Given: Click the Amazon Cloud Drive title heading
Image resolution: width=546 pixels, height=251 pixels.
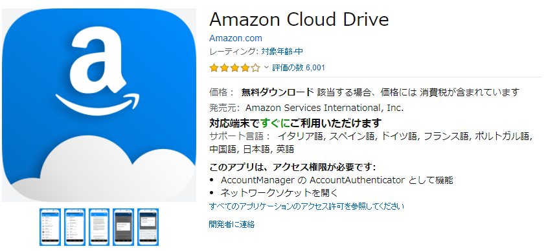Looking at the screenshot, I should [299, 19].
